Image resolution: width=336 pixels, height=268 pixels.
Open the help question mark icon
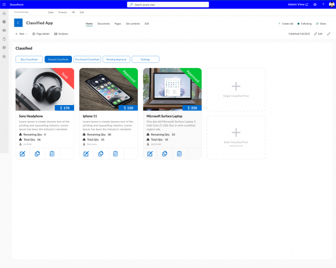323,4
